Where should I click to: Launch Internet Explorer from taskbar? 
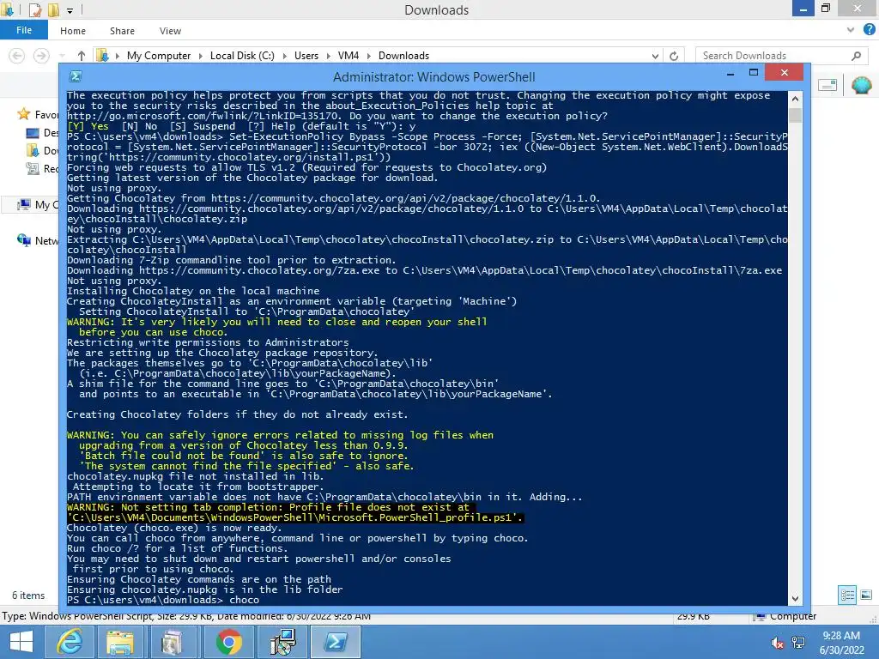click(70, 642)
